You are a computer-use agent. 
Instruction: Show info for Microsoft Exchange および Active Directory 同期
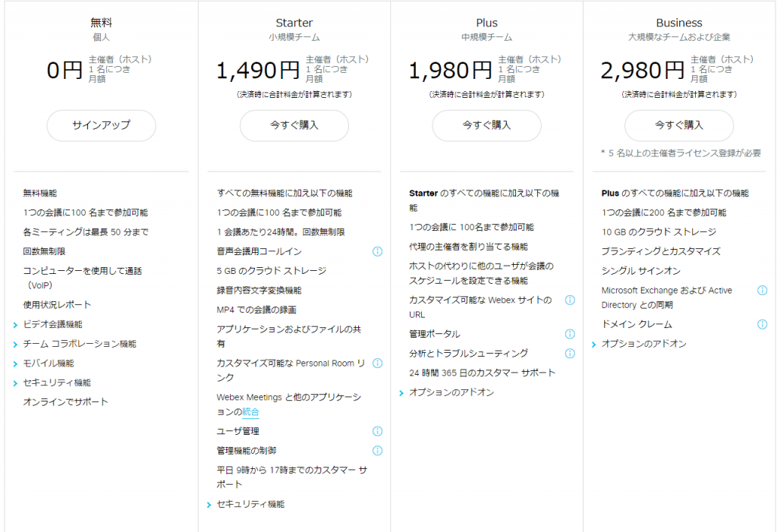(763, 290)
